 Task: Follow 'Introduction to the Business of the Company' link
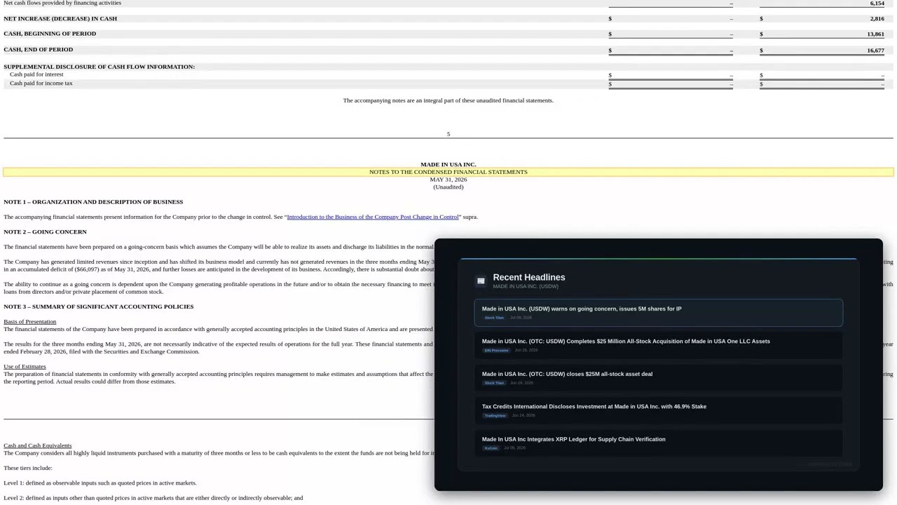(372, 217)
